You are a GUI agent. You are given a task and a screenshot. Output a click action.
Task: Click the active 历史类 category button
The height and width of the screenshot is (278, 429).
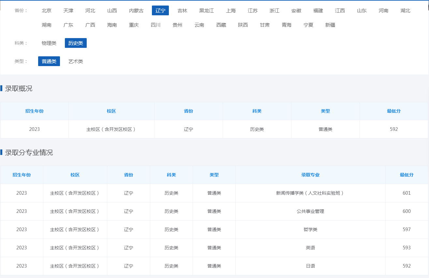76,43
